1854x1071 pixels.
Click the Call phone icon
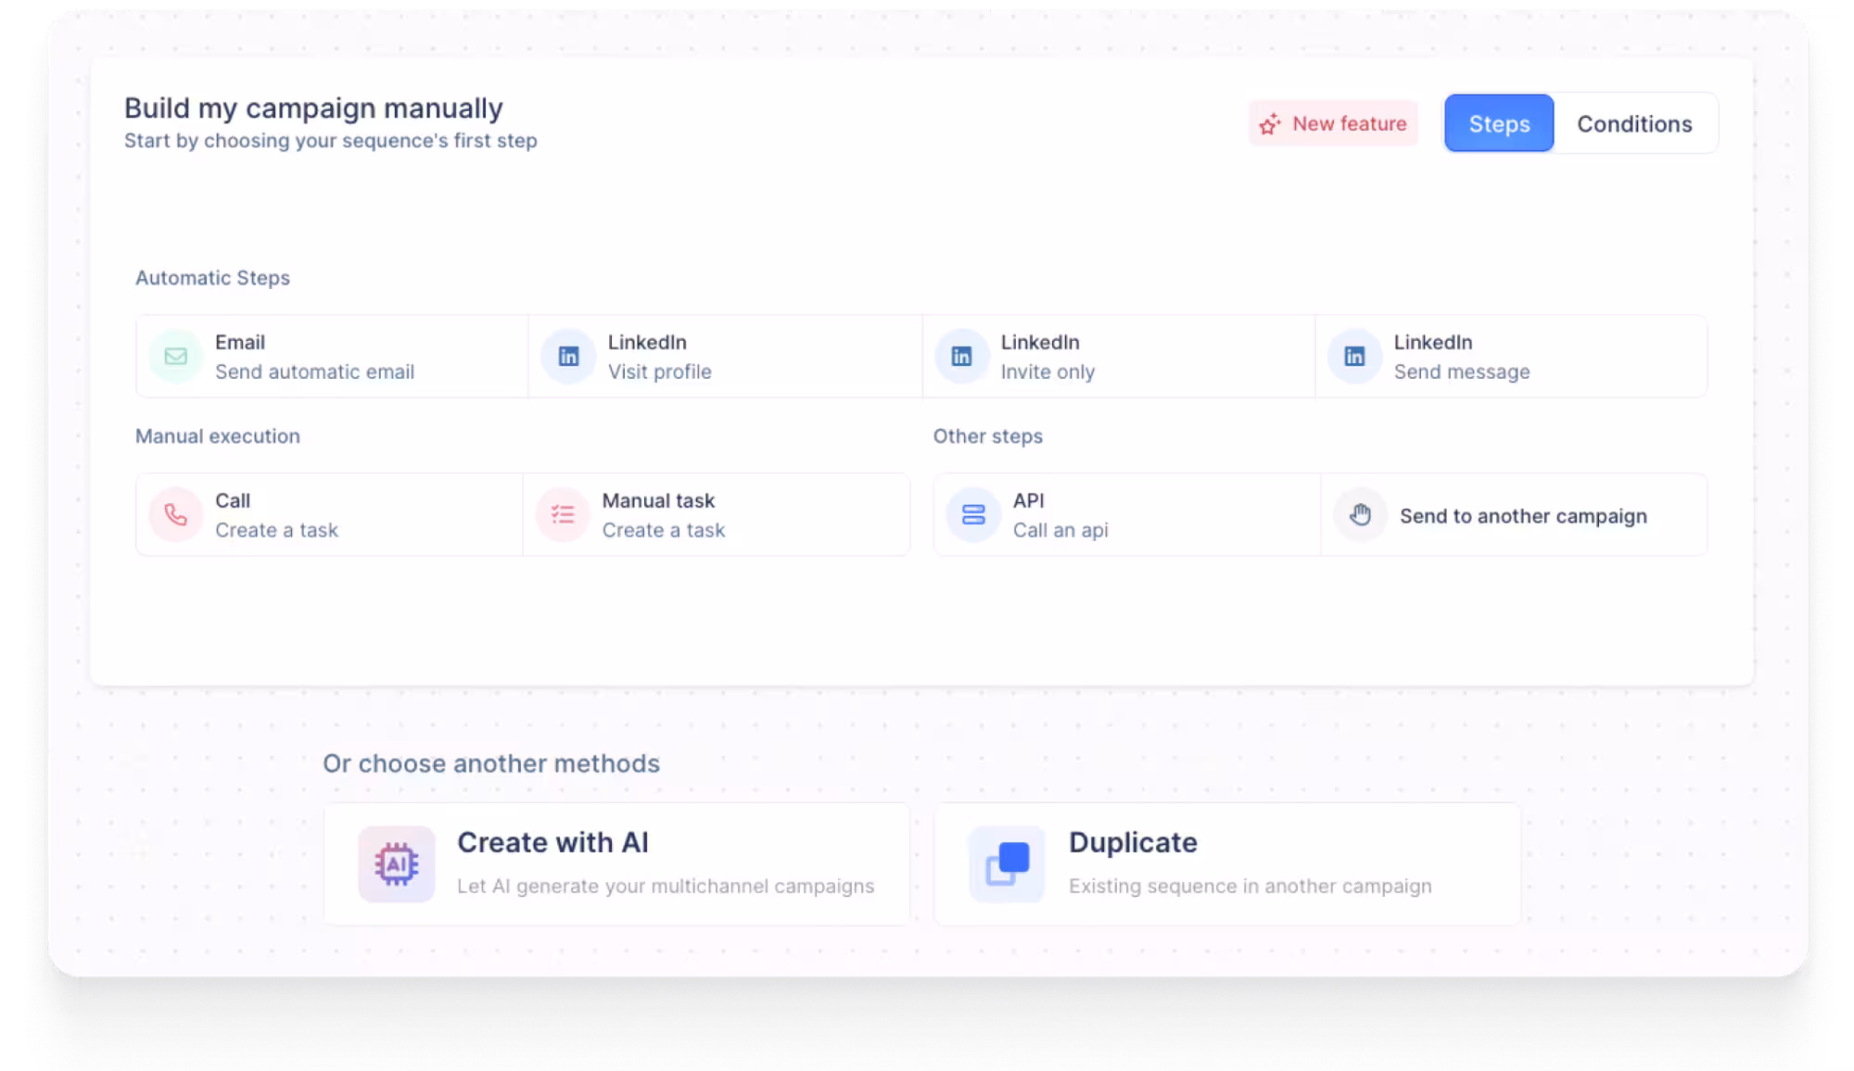175,515
